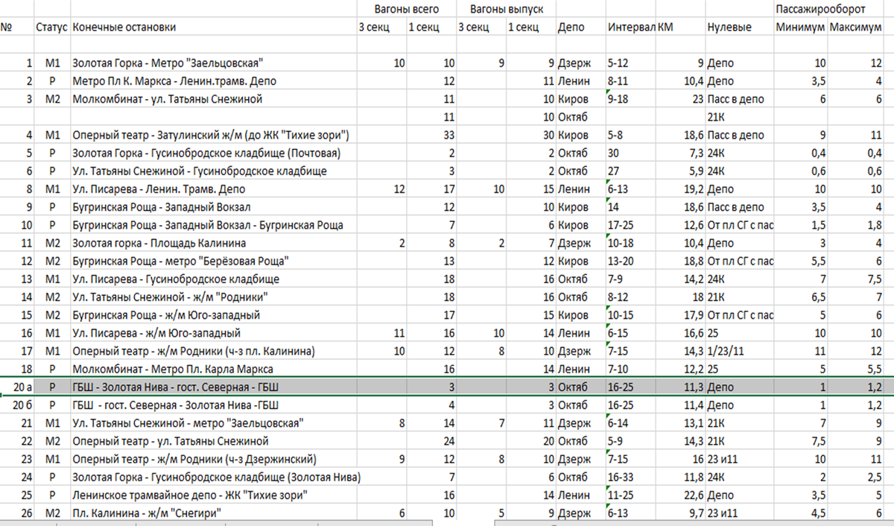Click the 'Интервал' column header
This screenshot has width=894, height=526.
click(632, 27)
